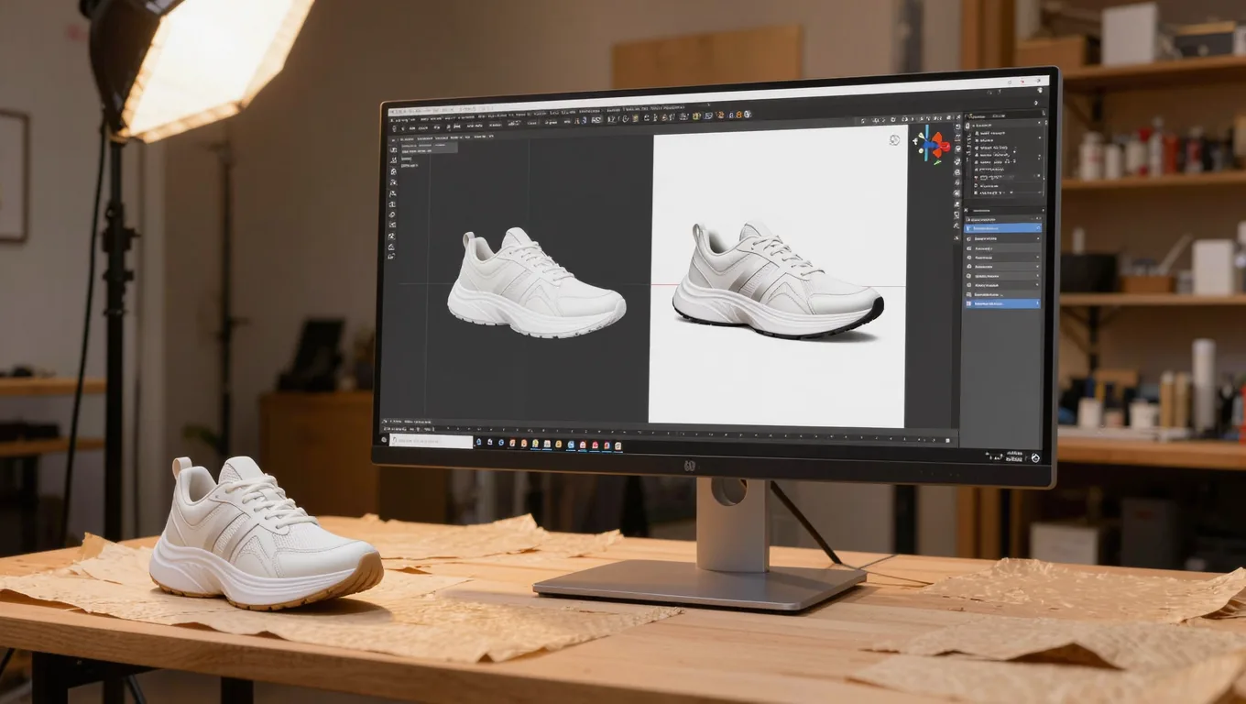Image resolution: width=1246 pixels, height=704 pixels.
Task: Click the circular icon on the white canvas corner
Action: pyautogui.click(x=895, y=140)
